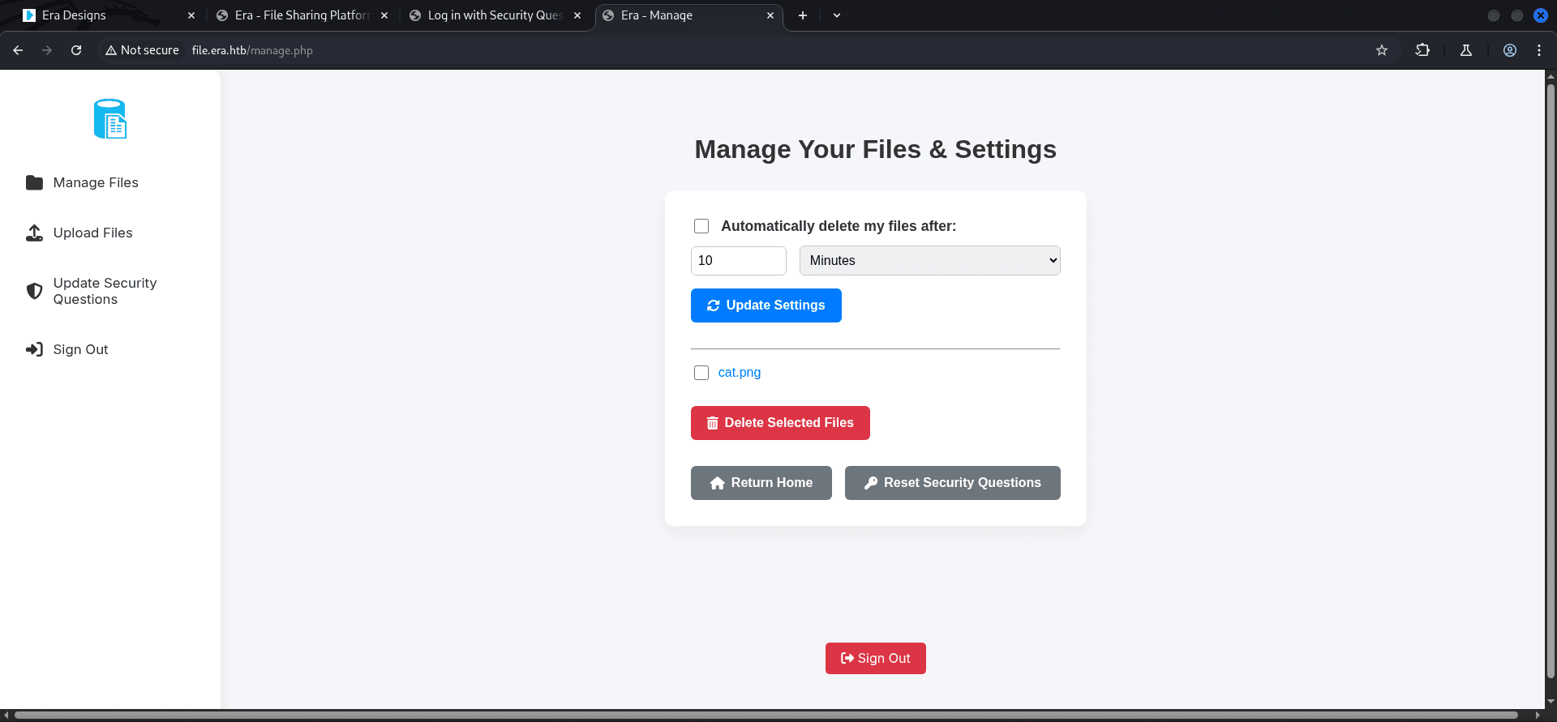
Task: Click the shield icon for security questions
Action: pyautogui.click(x=34, y=291)
